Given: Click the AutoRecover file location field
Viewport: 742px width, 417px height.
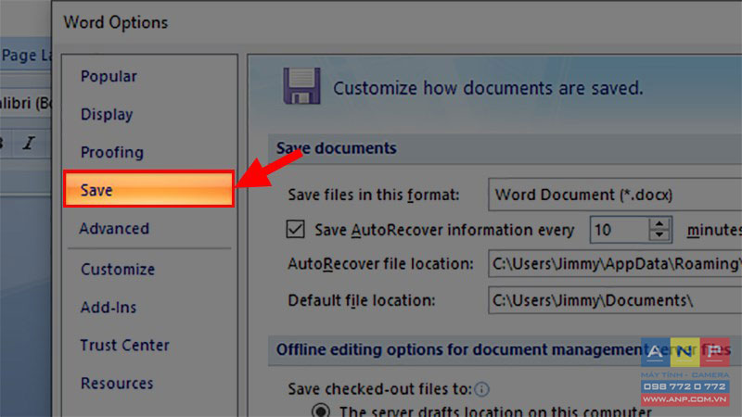Looking at the screenshot, I should pos(615,264).
